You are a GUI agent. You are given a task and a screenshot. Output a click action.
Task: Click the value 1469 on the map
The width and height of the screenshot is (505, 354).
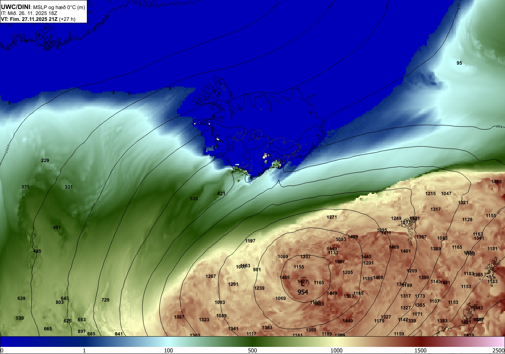point(394,247)
